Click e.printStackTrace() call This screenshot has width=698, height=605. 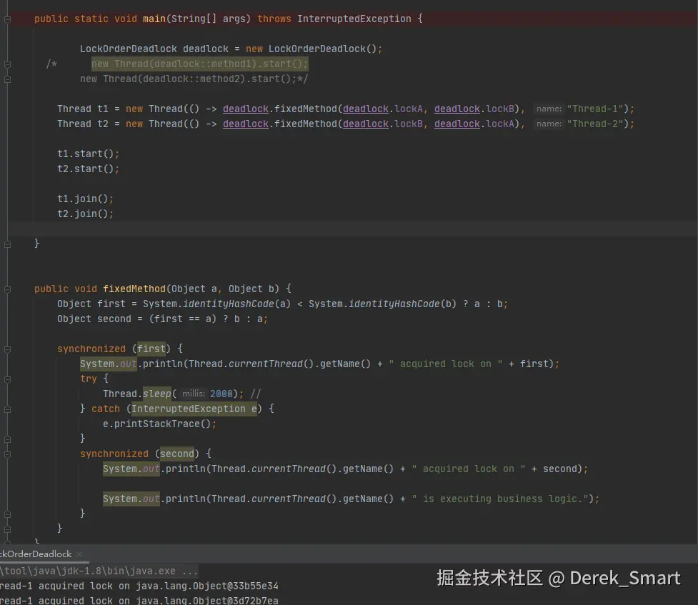point(160,424)
